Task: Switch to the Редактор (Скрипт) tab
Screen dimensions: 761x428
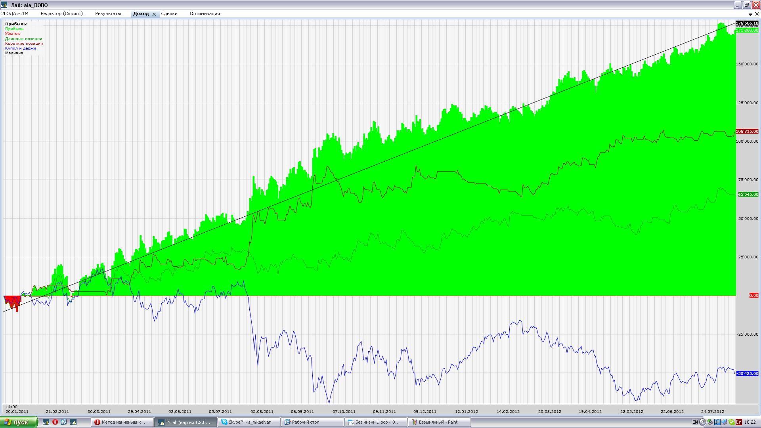Action: (x=61, y=13)
